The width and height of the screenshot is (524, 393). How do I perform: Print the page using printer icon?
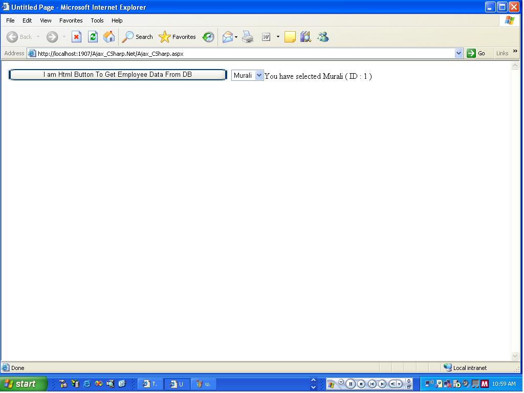[248, 37]
